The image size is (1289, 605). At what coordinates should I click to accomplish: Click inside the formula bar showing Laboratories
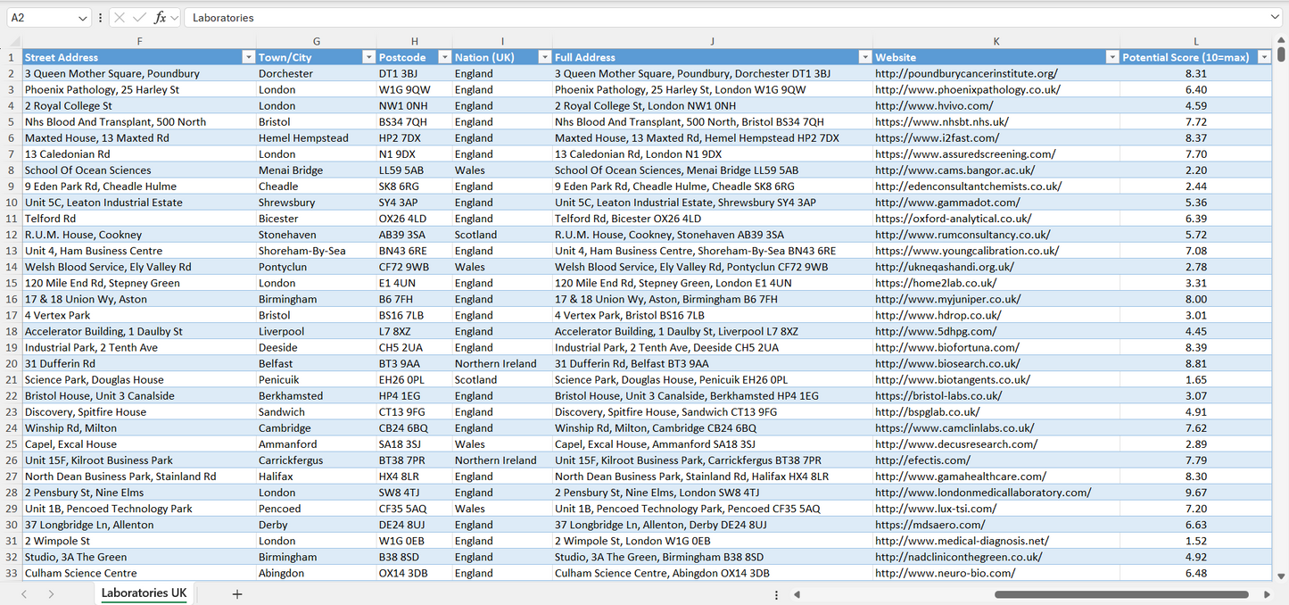(357, 17)
